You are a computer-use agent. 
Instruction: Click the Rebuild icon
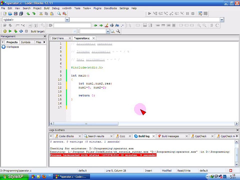[x=21, y=31]
